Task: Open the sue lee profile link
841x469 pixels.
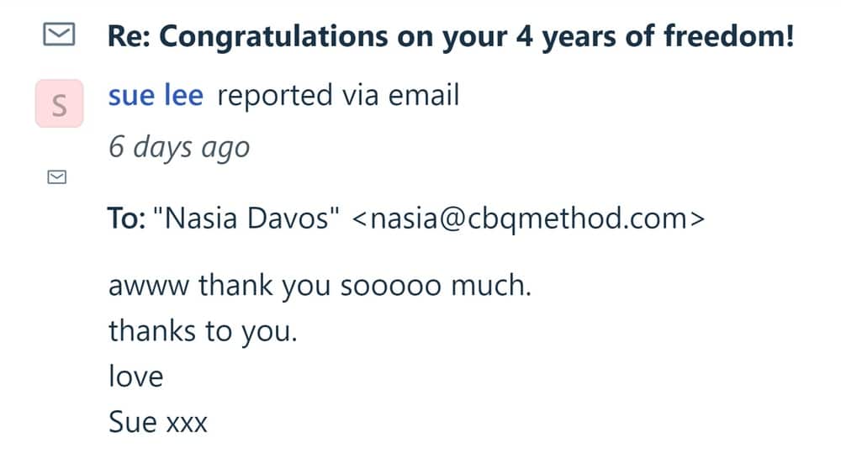Action: pos(156,96)
